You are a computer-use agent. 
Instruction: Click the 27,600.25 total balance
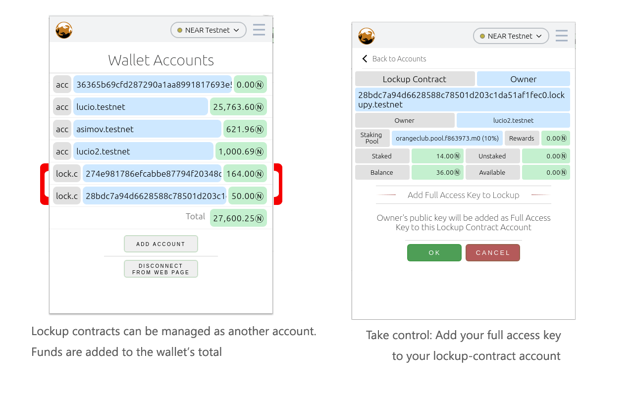pyautogui.click(x=238, y=218)
